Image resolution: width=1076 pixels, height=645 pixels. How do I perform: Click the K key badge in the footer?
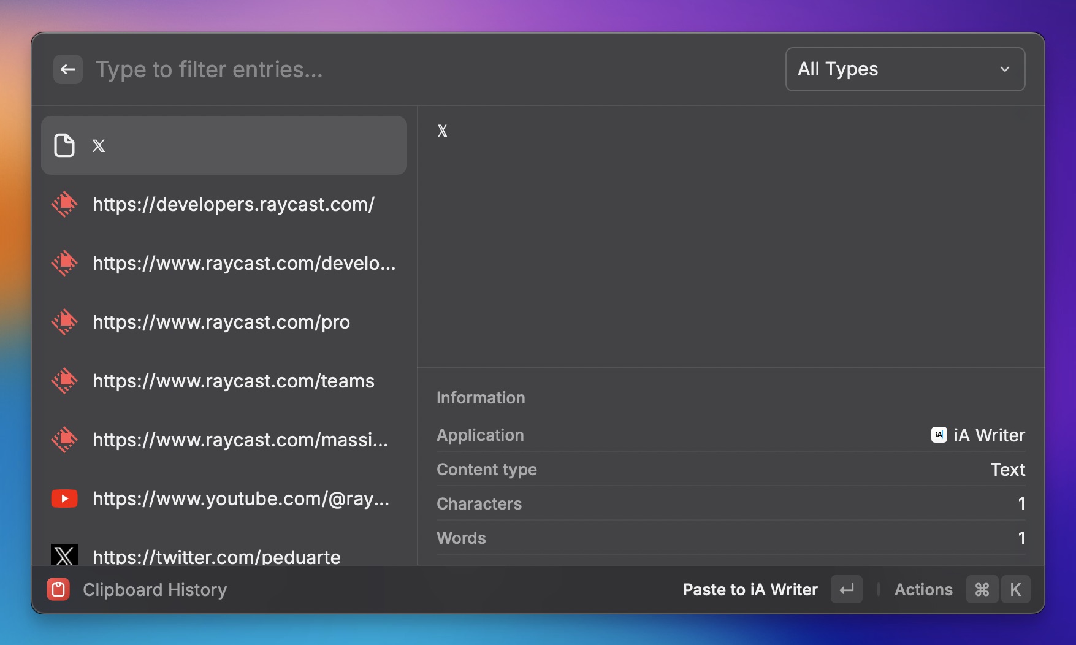(1015, 589)
